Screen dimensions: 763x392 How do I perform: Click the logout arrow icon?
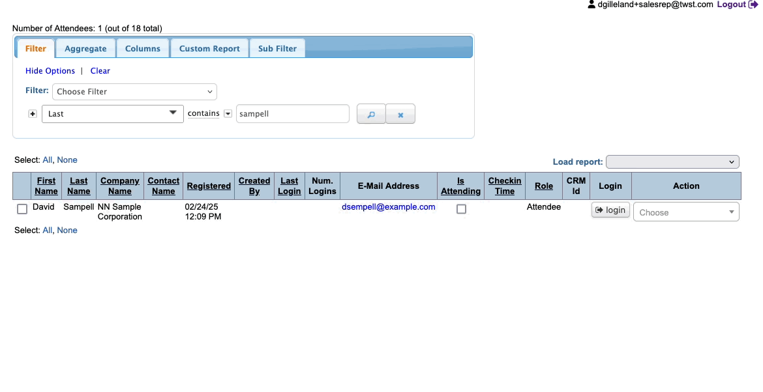(x=753, y=5)
